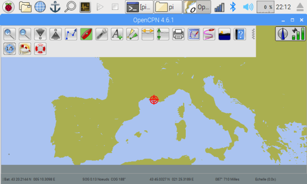Switch to the pi folder taskbar window

(x=168, y=7)
